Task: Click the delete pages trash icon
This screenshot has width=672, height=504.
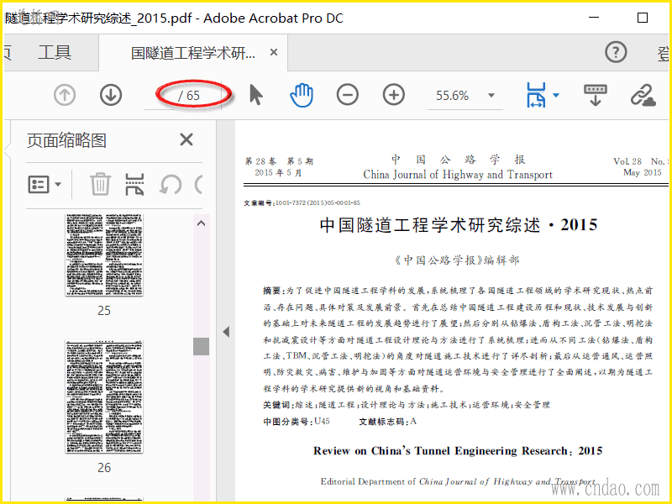Action: point(100,184)
